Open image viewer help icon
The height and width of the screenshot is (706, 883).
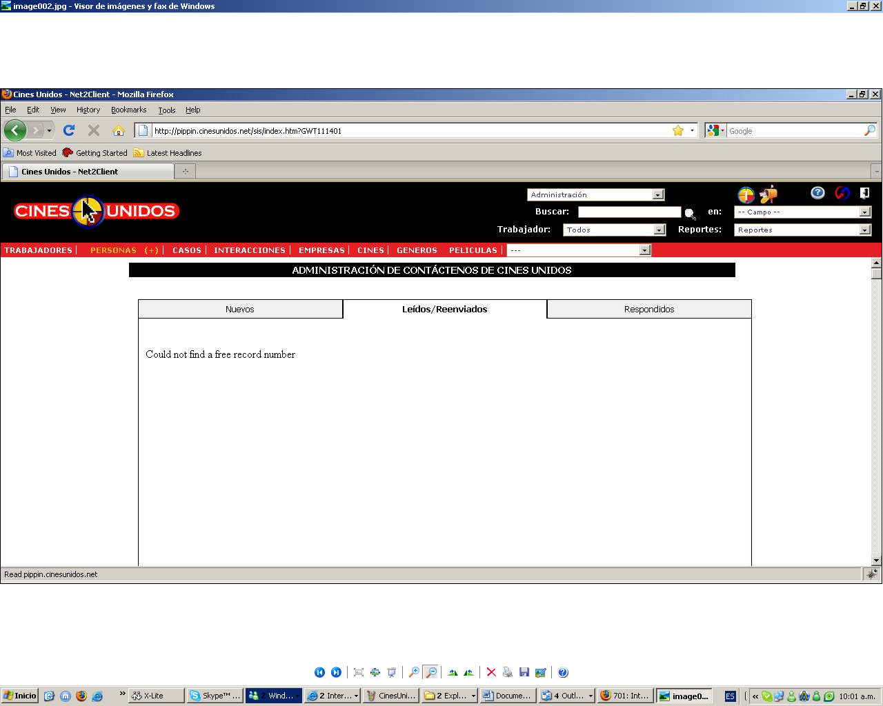pos(563,672)
